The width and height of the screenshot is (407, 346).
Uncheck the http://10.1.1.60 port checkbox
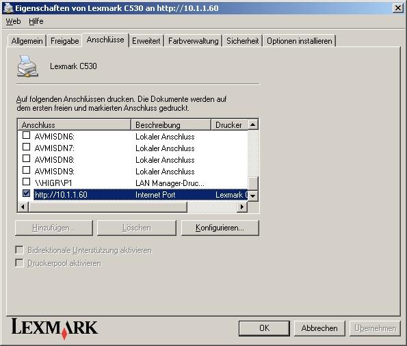(x=26, y=193)
